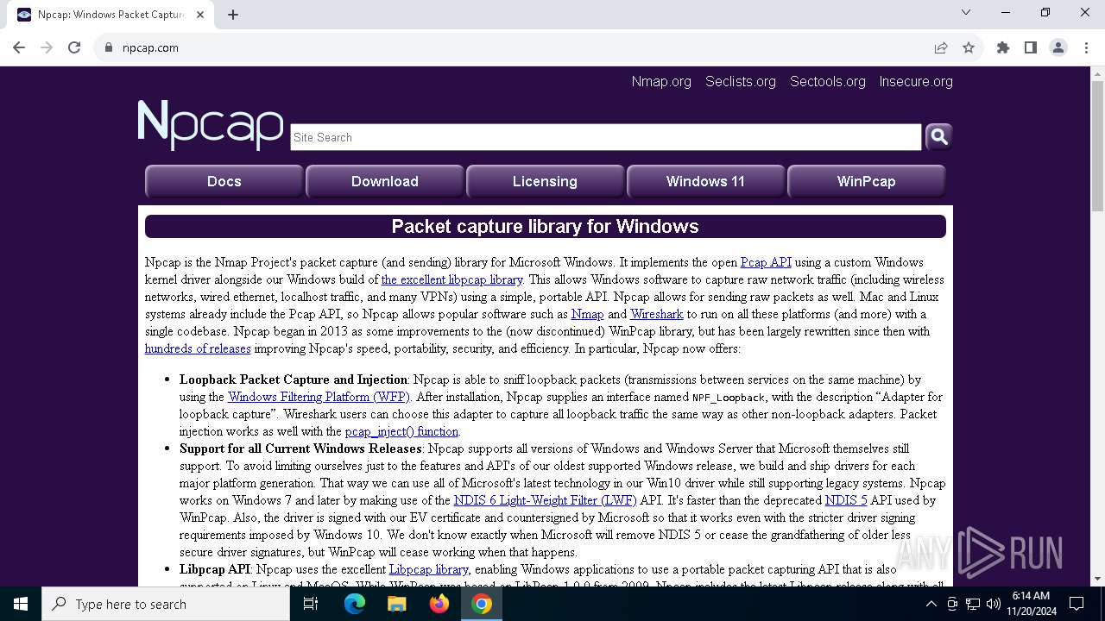Open the Docs navigation tab
1105x621 pixels.
click(x=224, y=181)
